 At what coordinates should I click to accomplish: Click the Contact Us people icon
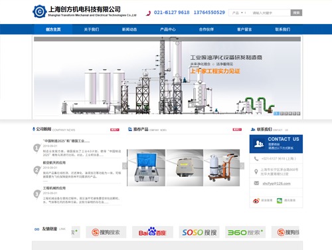pyautogui.click(x=258, y=144)
